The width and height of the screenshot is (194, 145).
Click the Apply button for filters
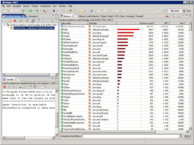pyautogui.click(x=187, y=136)
